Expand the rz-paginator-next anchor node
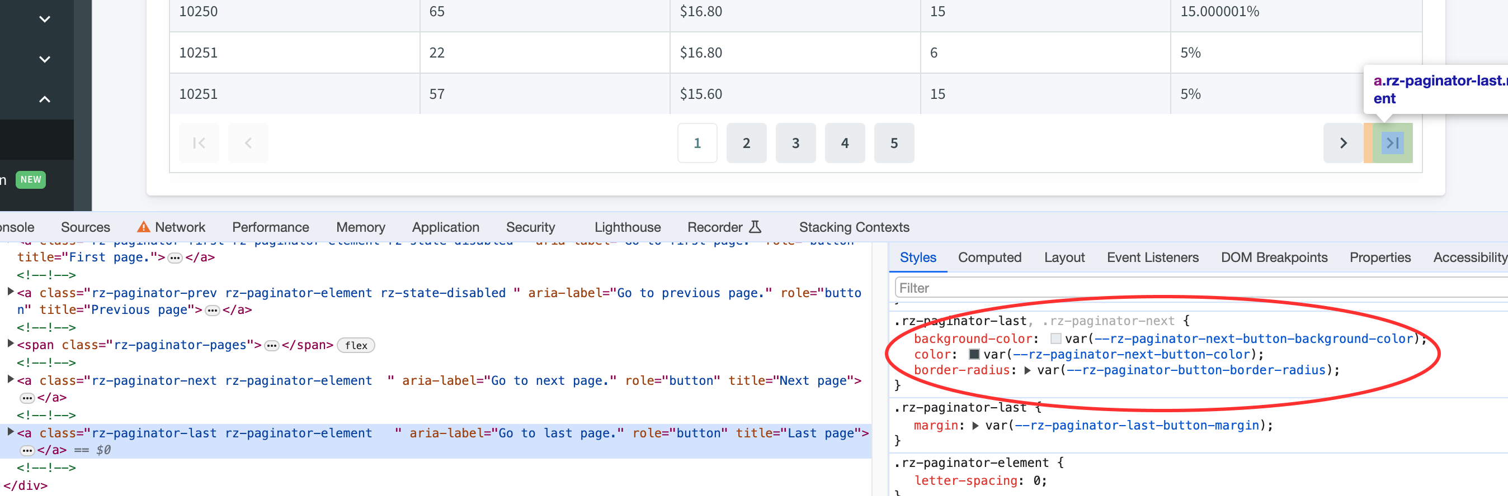Image resolution: width=1508 pixels, height=496 pixels. pyautogui.click(x=10, y=379)
